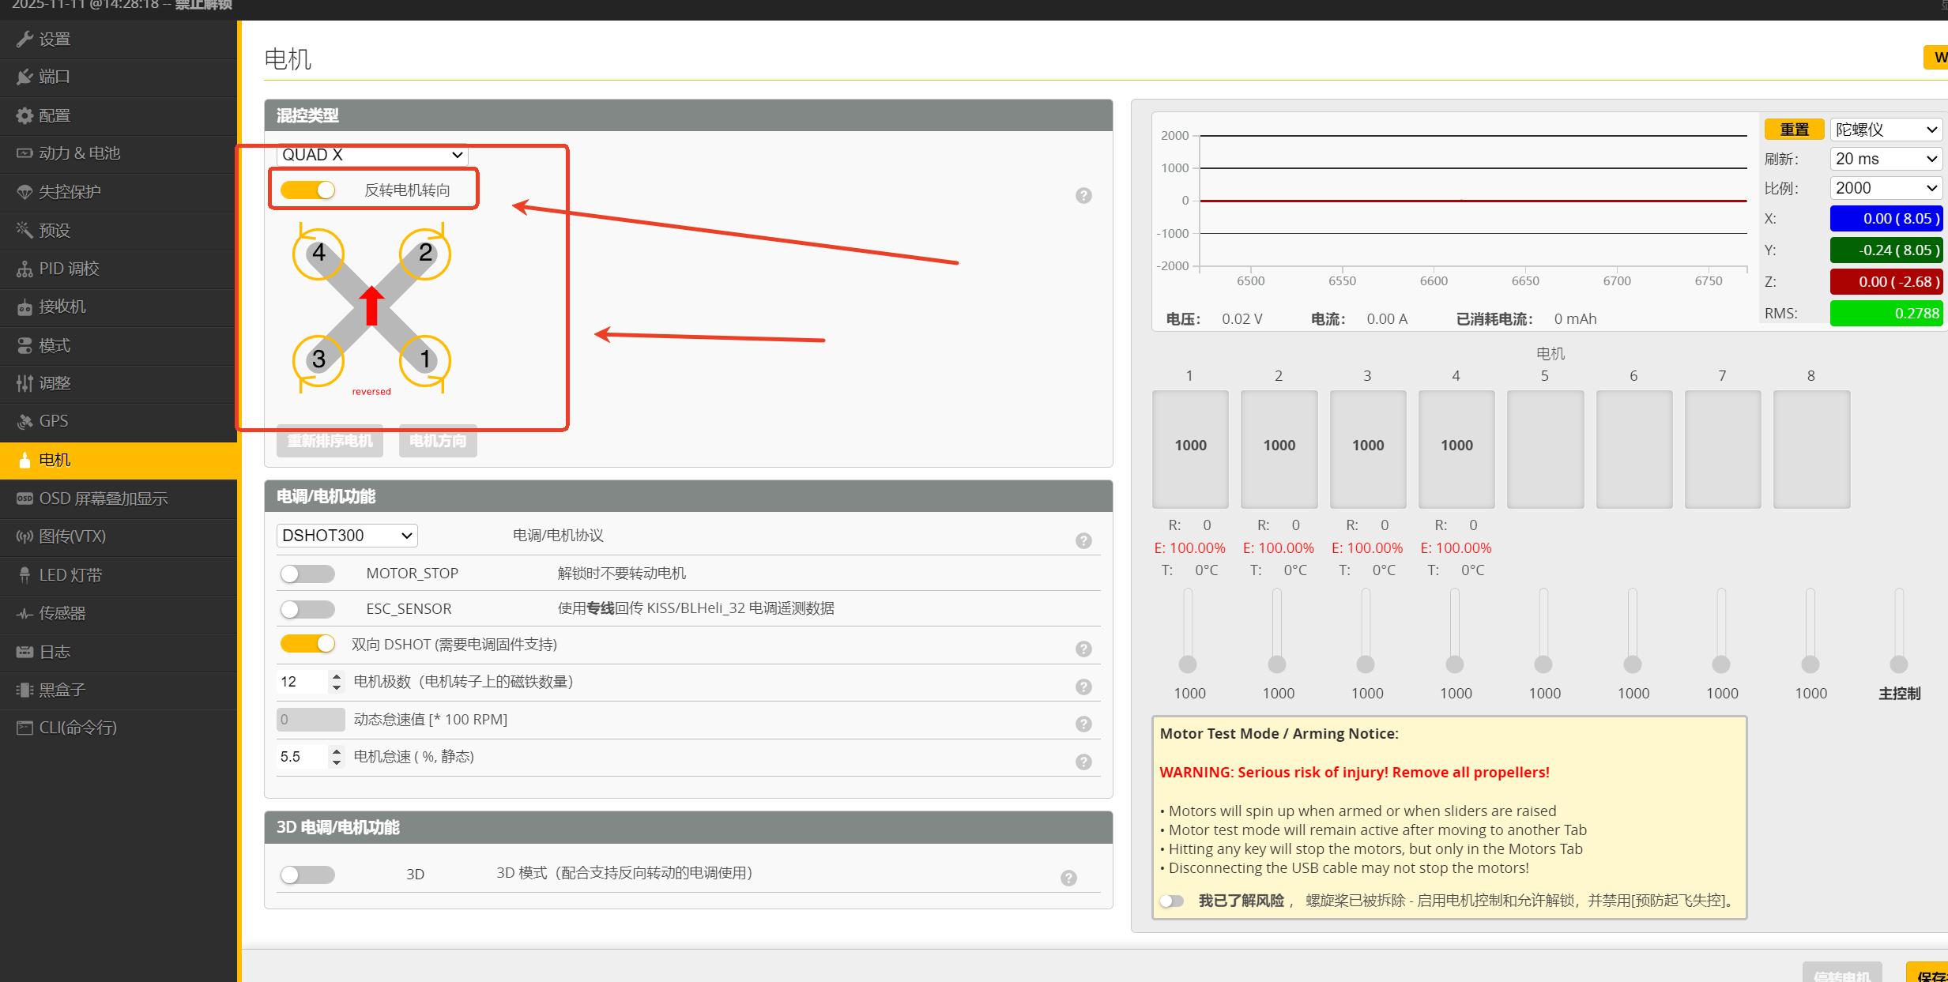The image size is (1948, 982).
Task: Click the battery icon beside 动力 & 电池
Action: 24,153
